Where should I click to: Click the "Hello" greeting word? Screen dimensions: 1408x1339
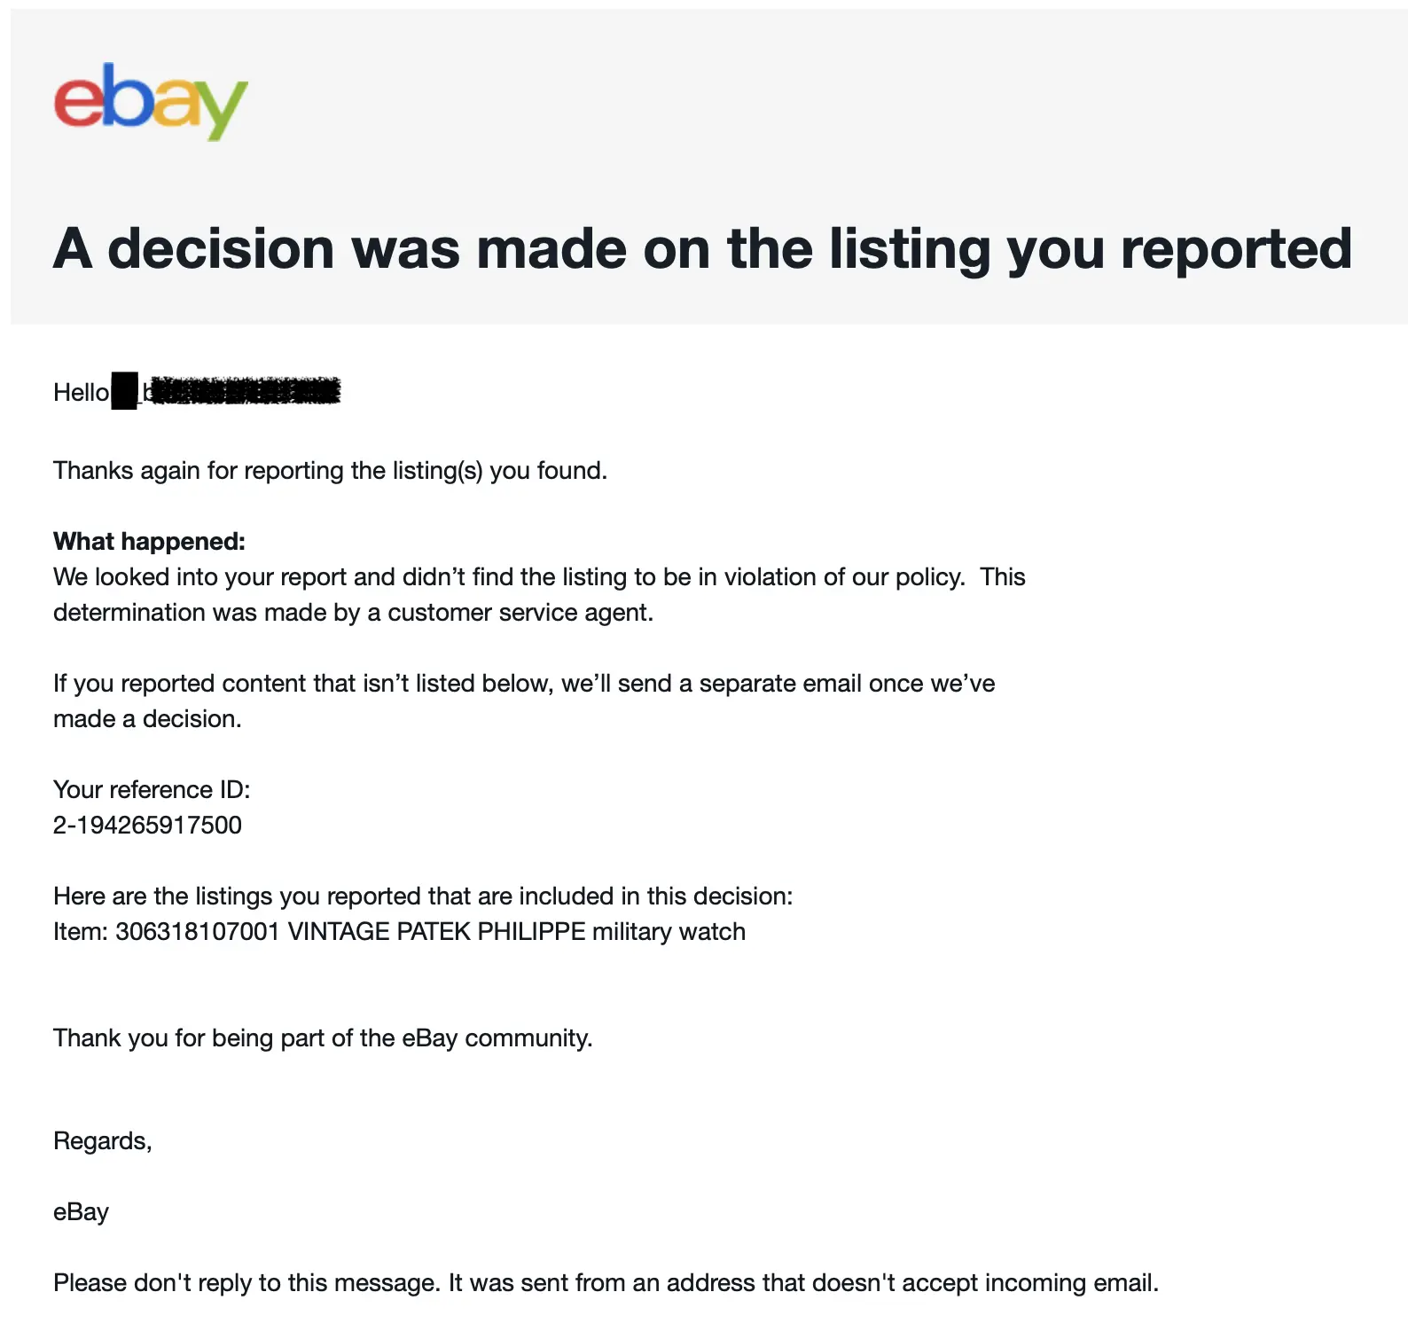coord(81,392)
